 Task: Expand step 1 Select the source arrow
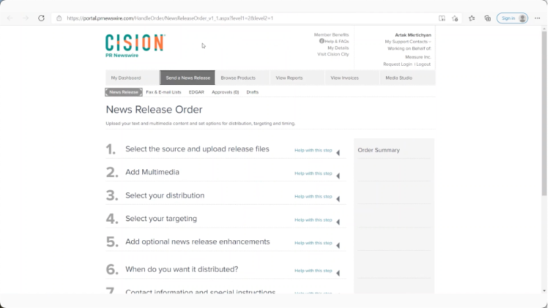(338, 153)
